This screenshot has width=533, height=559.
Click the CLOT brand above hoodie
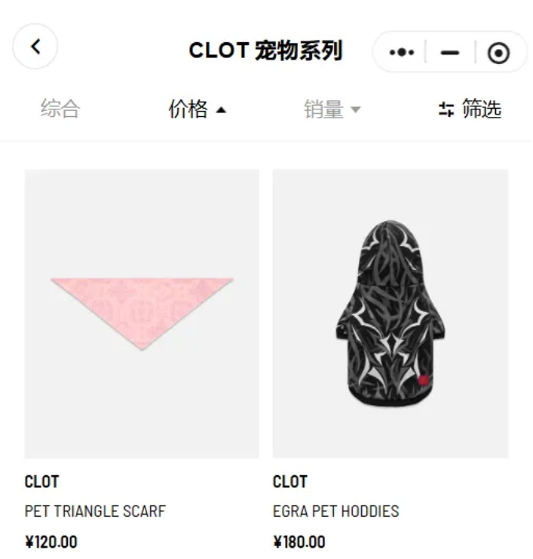pyautogui.click(x=290, y=481)
